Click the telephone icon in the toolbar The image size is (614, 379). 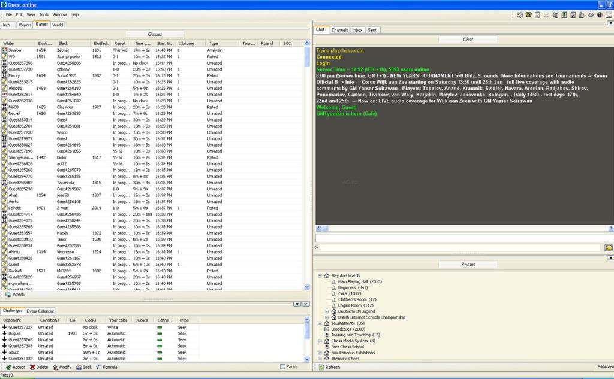click(529, 14)
